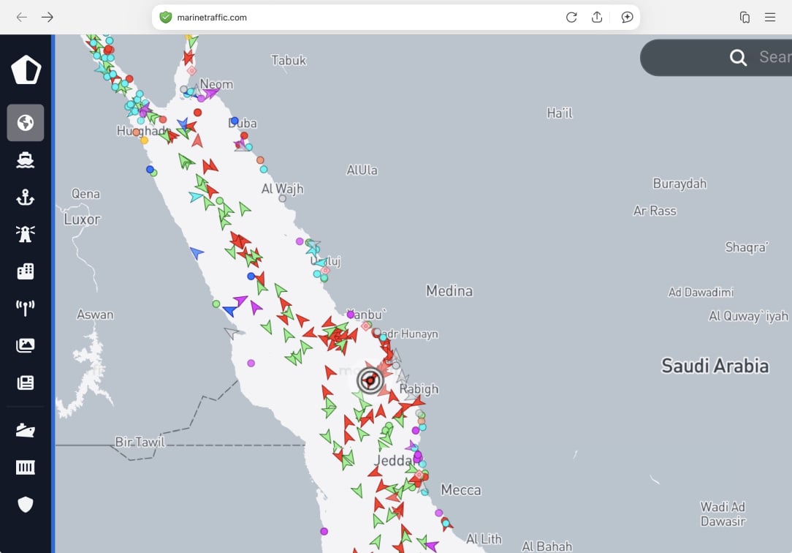Select the circled target vessel marker near Rabigh
This screenshot has width=792, height=553.
[x=370, y=380]
